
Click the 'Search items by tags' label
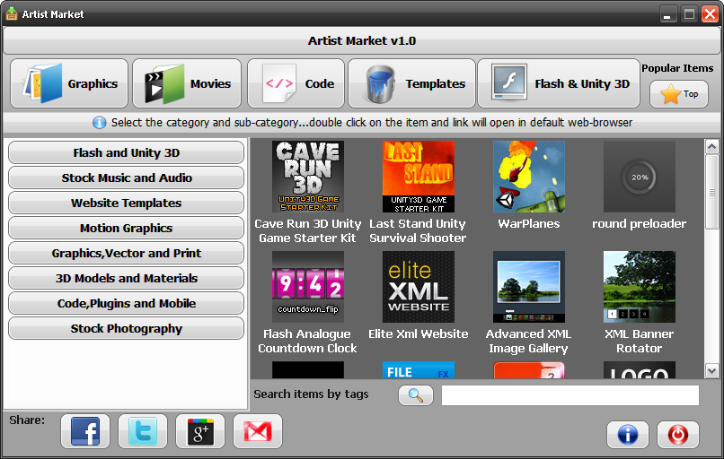(311, 394)
